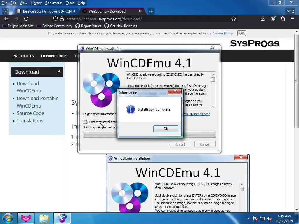
Task: Close the Information dialog with X
Action: point(175,91)
